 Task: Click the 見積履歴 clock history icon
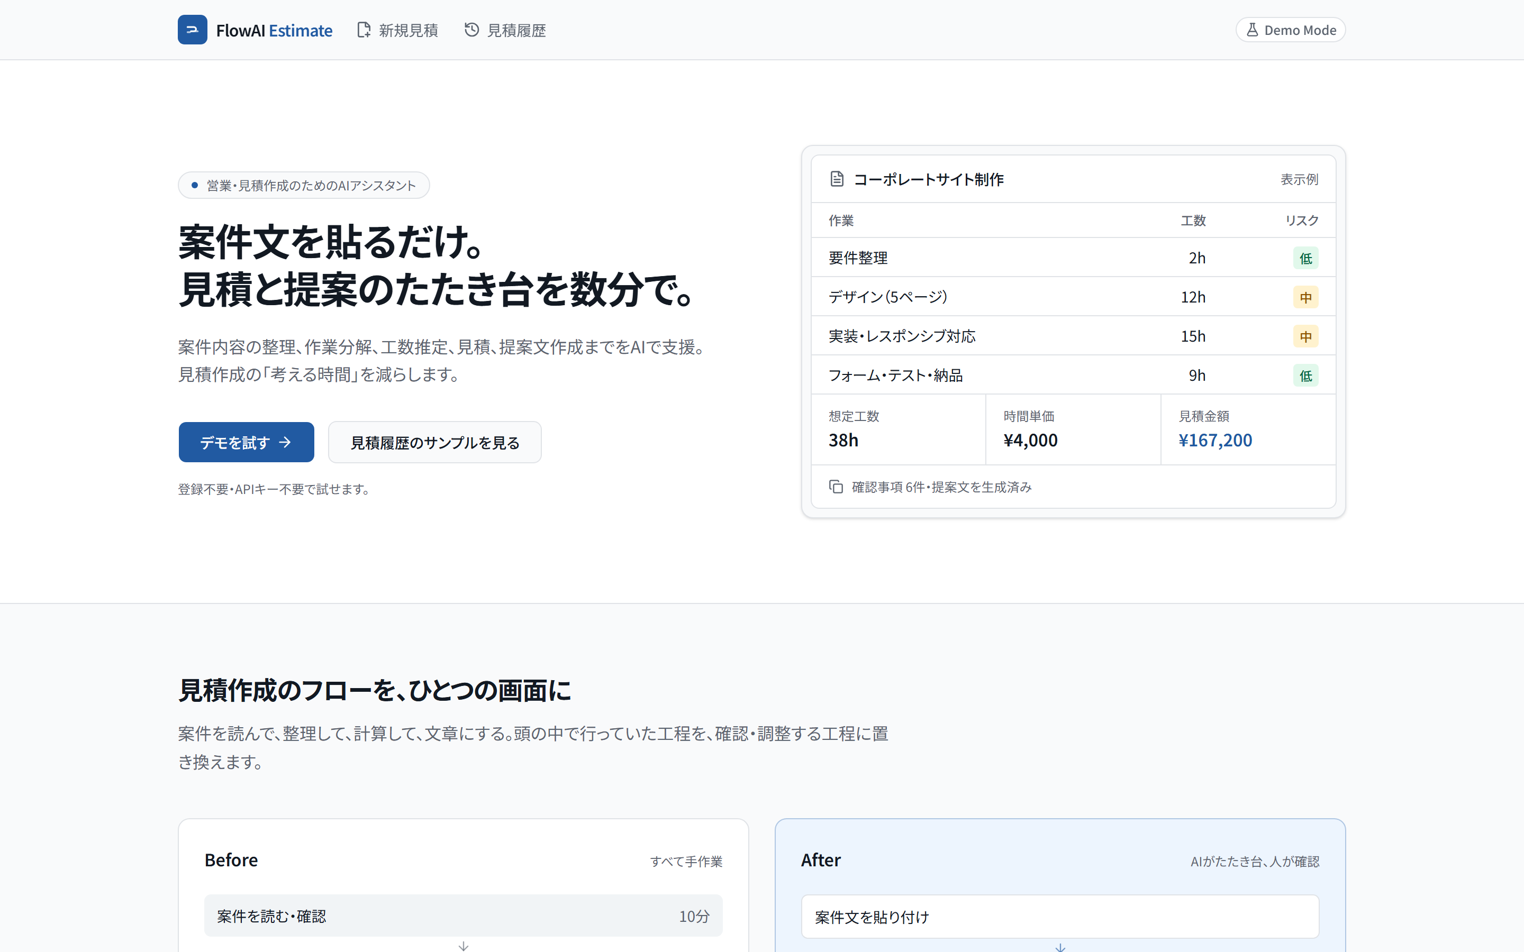pyautogui.click(x=471, y=30)
